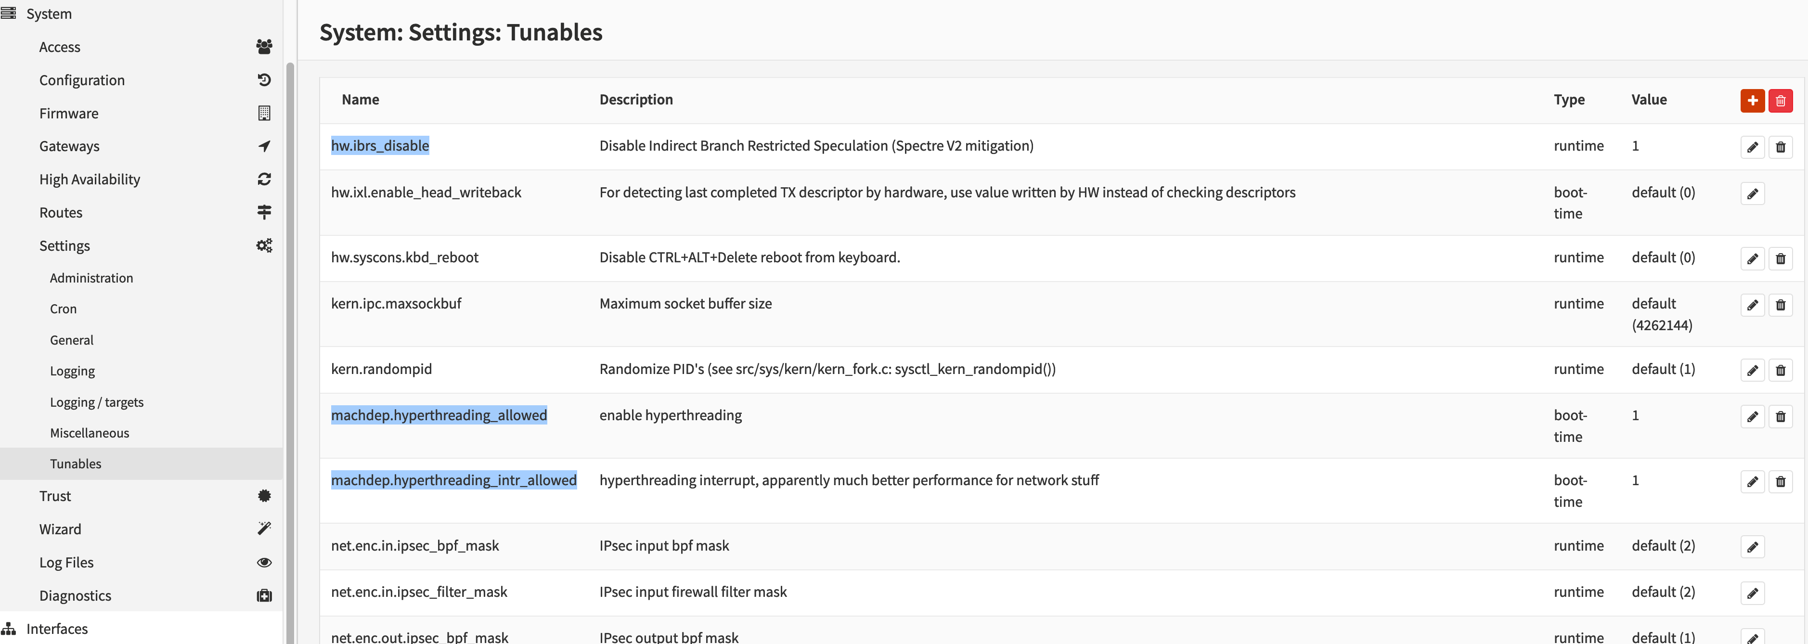Edit the kern.ipc.maxsockbuf tunable
Image resolution: width=1808 pixels, height=644 pixels.
coord(1752,305)
